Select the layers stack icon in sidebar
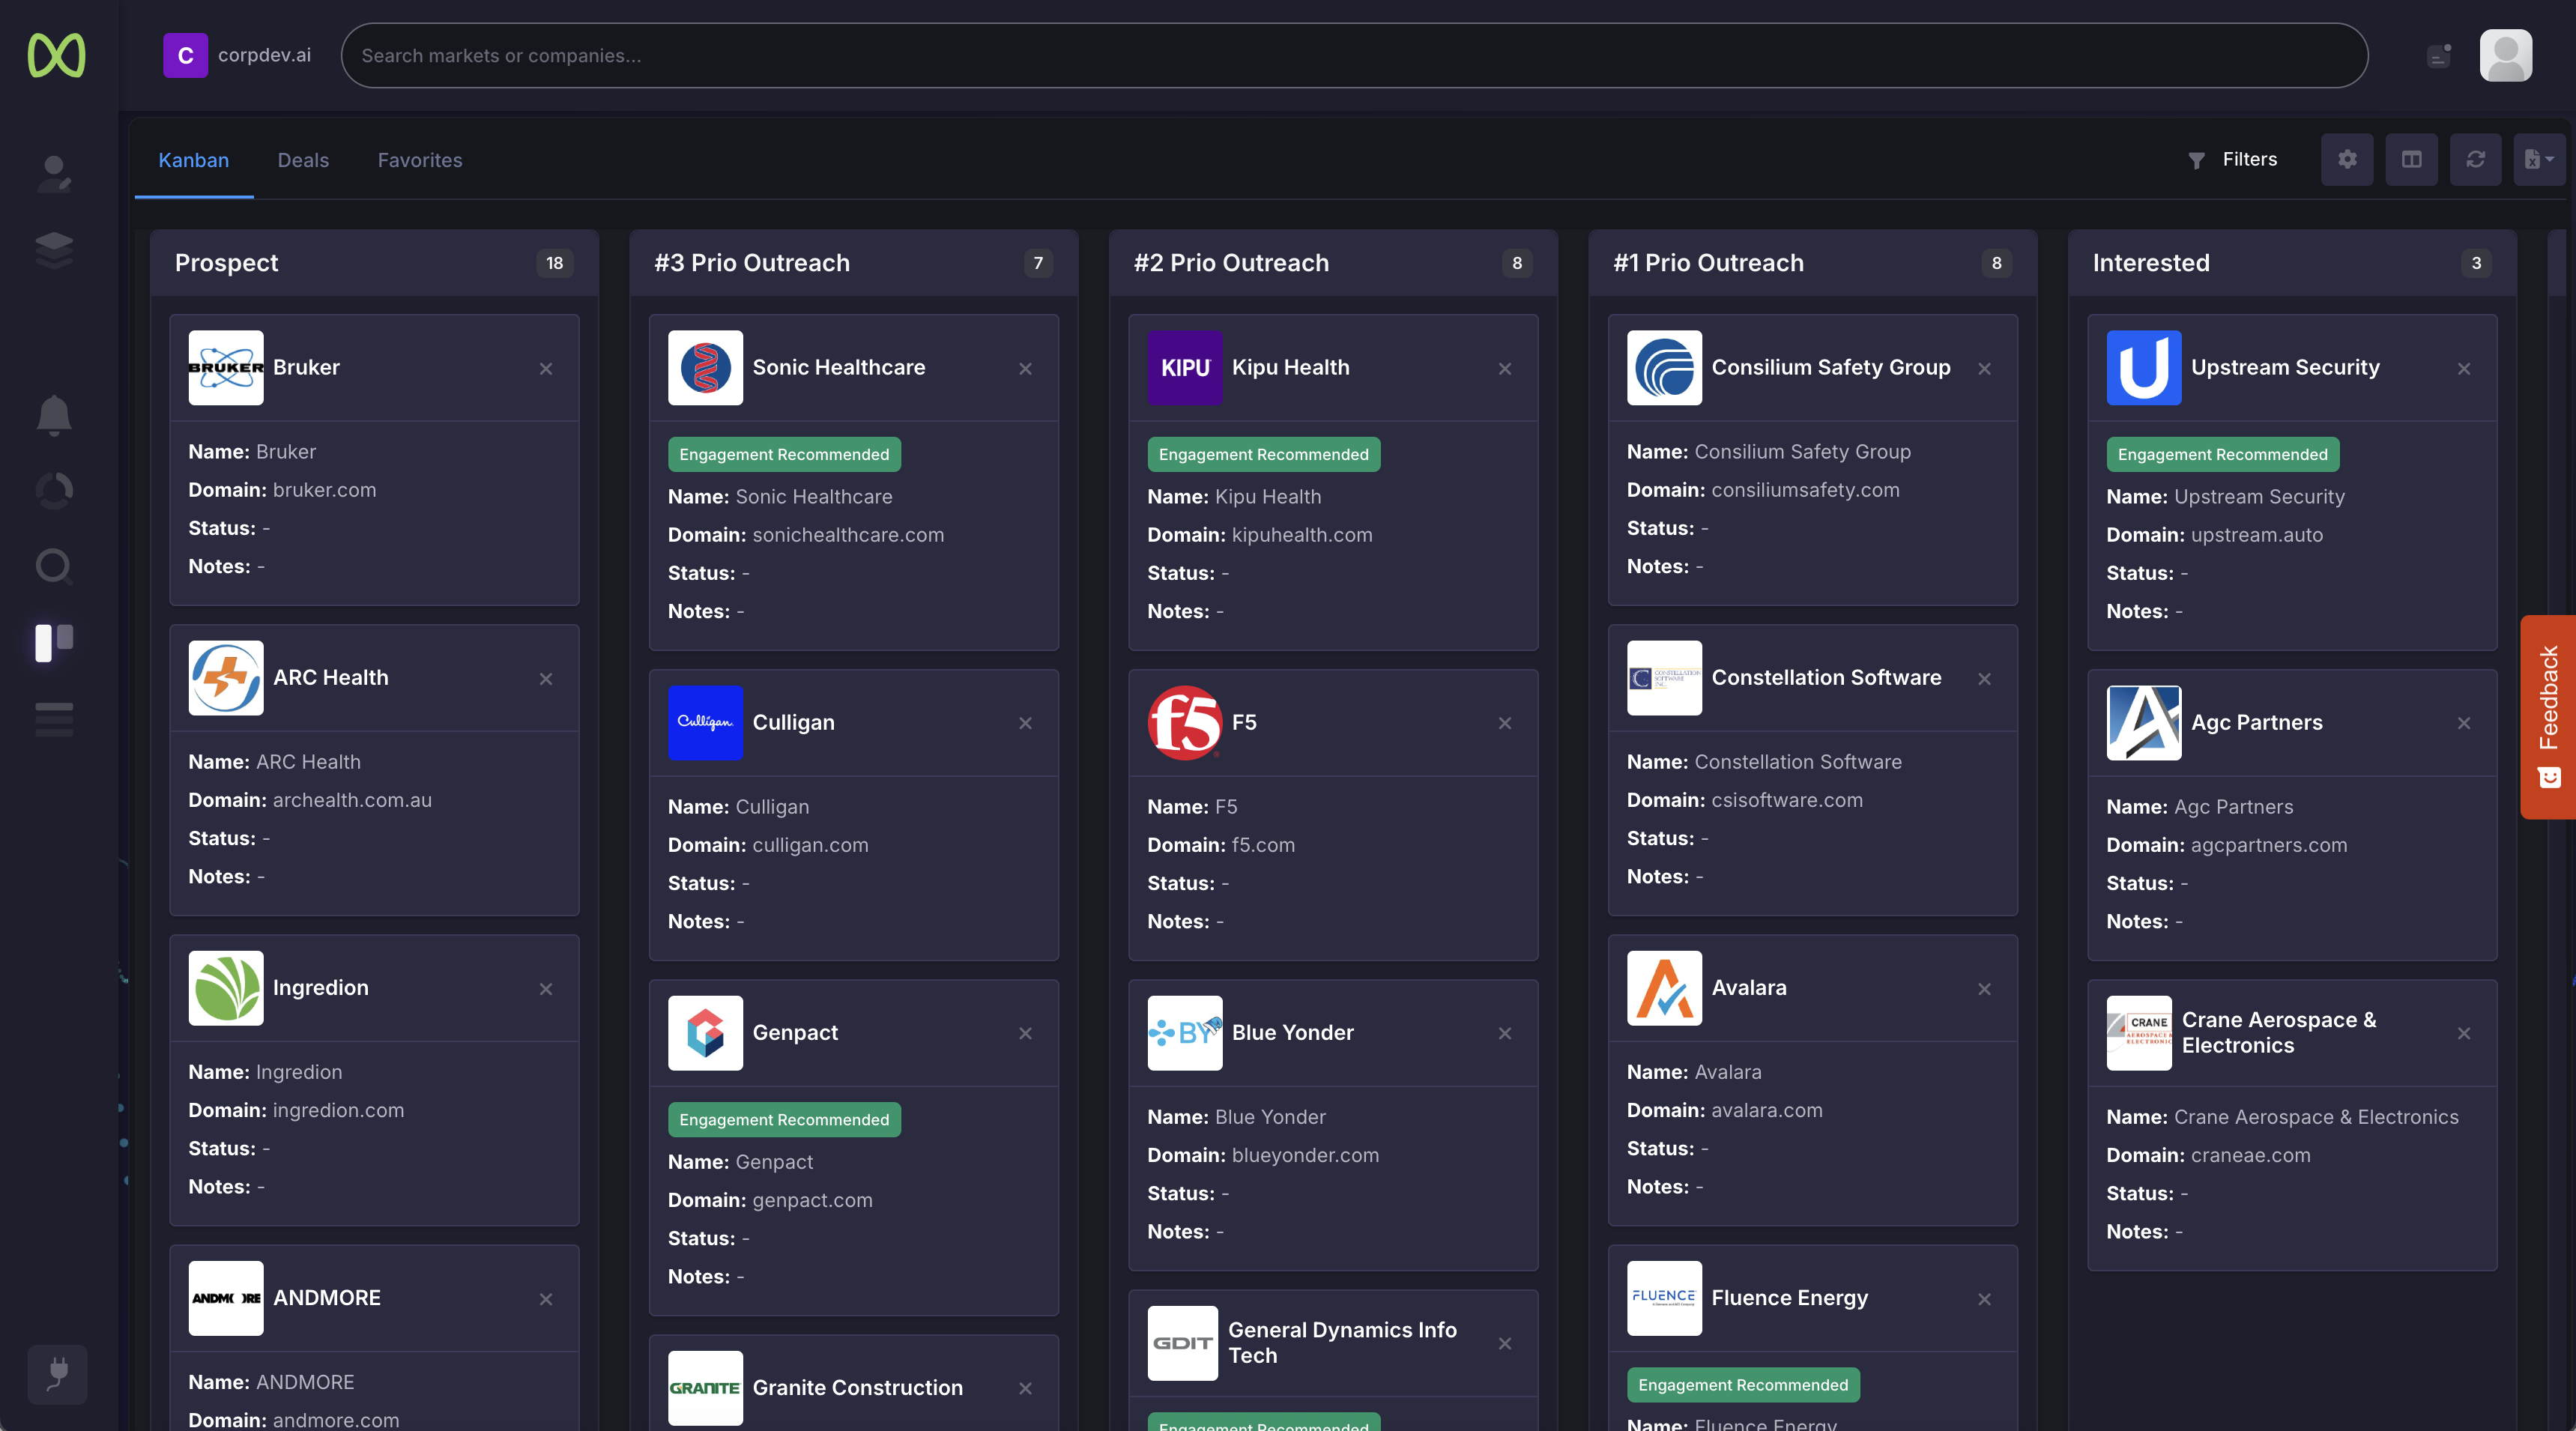 (54, 249)
